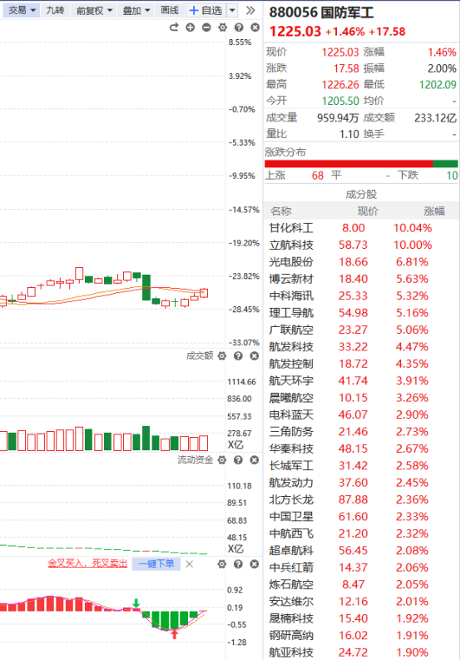The width and height of the screenshot is (461, 660).
Task: Open settings gear for 成交额 panel
Action: (x=222, y=356)
